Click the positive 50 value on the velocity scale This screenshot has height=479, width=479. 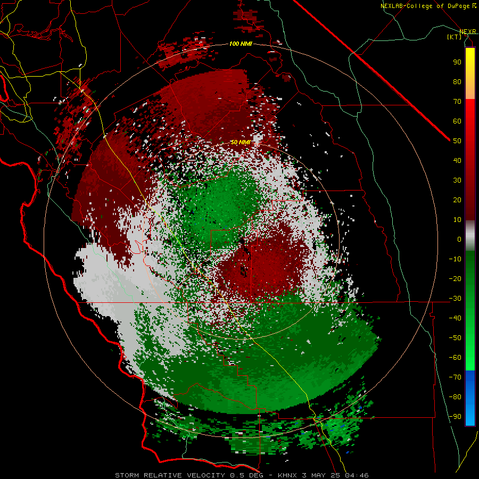457,141
